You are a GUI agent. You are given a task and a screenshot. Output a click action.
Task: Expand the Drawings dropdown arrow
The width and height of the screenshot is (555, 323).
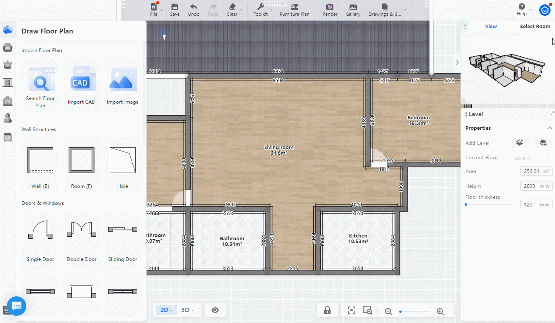pyautogui.click(x=405, y=10)
